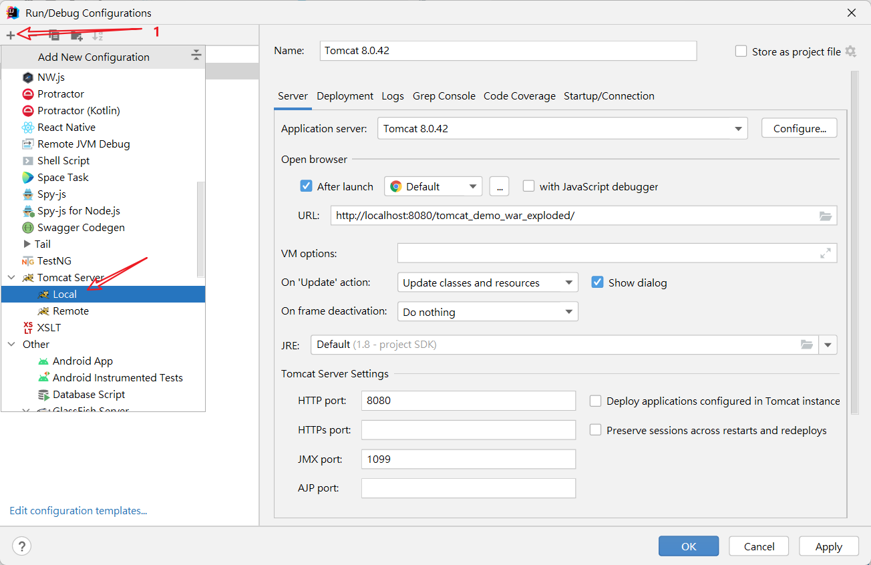Disable the Show dialog checkbox
The height and width of the screenshot is (565, 871).
coord(597,282)
